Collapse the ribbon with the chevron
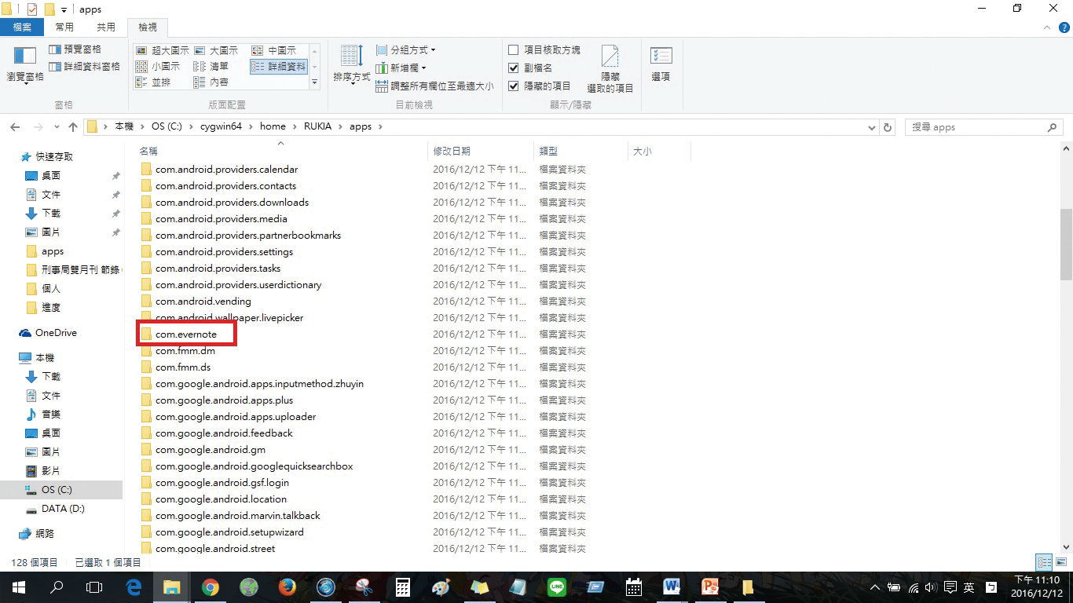The width and height of the screenshot is (1073, 603). coord(1048,27)
